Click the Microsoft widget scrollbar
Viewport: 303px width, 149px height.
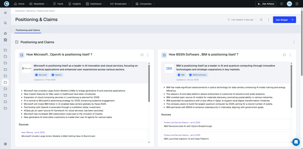(149, 83)
